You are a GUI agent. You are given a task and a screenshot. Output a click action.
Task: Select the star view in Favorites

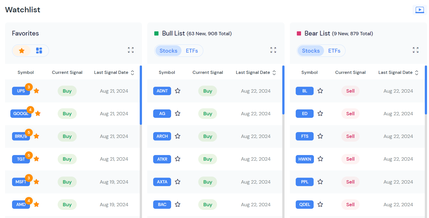click(22, 51)
